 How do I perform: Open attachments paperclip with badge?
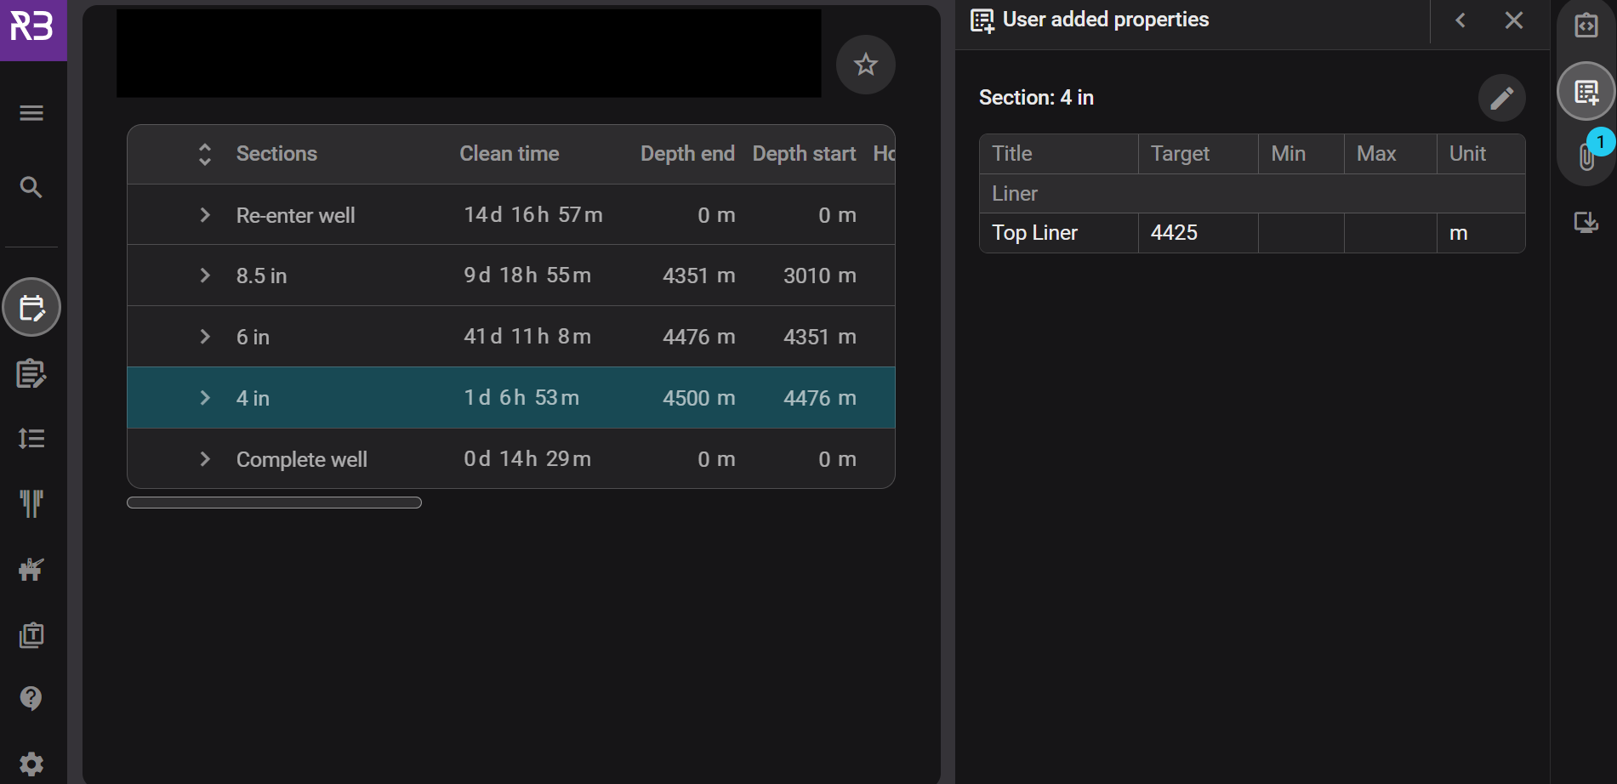point(1587,156)
